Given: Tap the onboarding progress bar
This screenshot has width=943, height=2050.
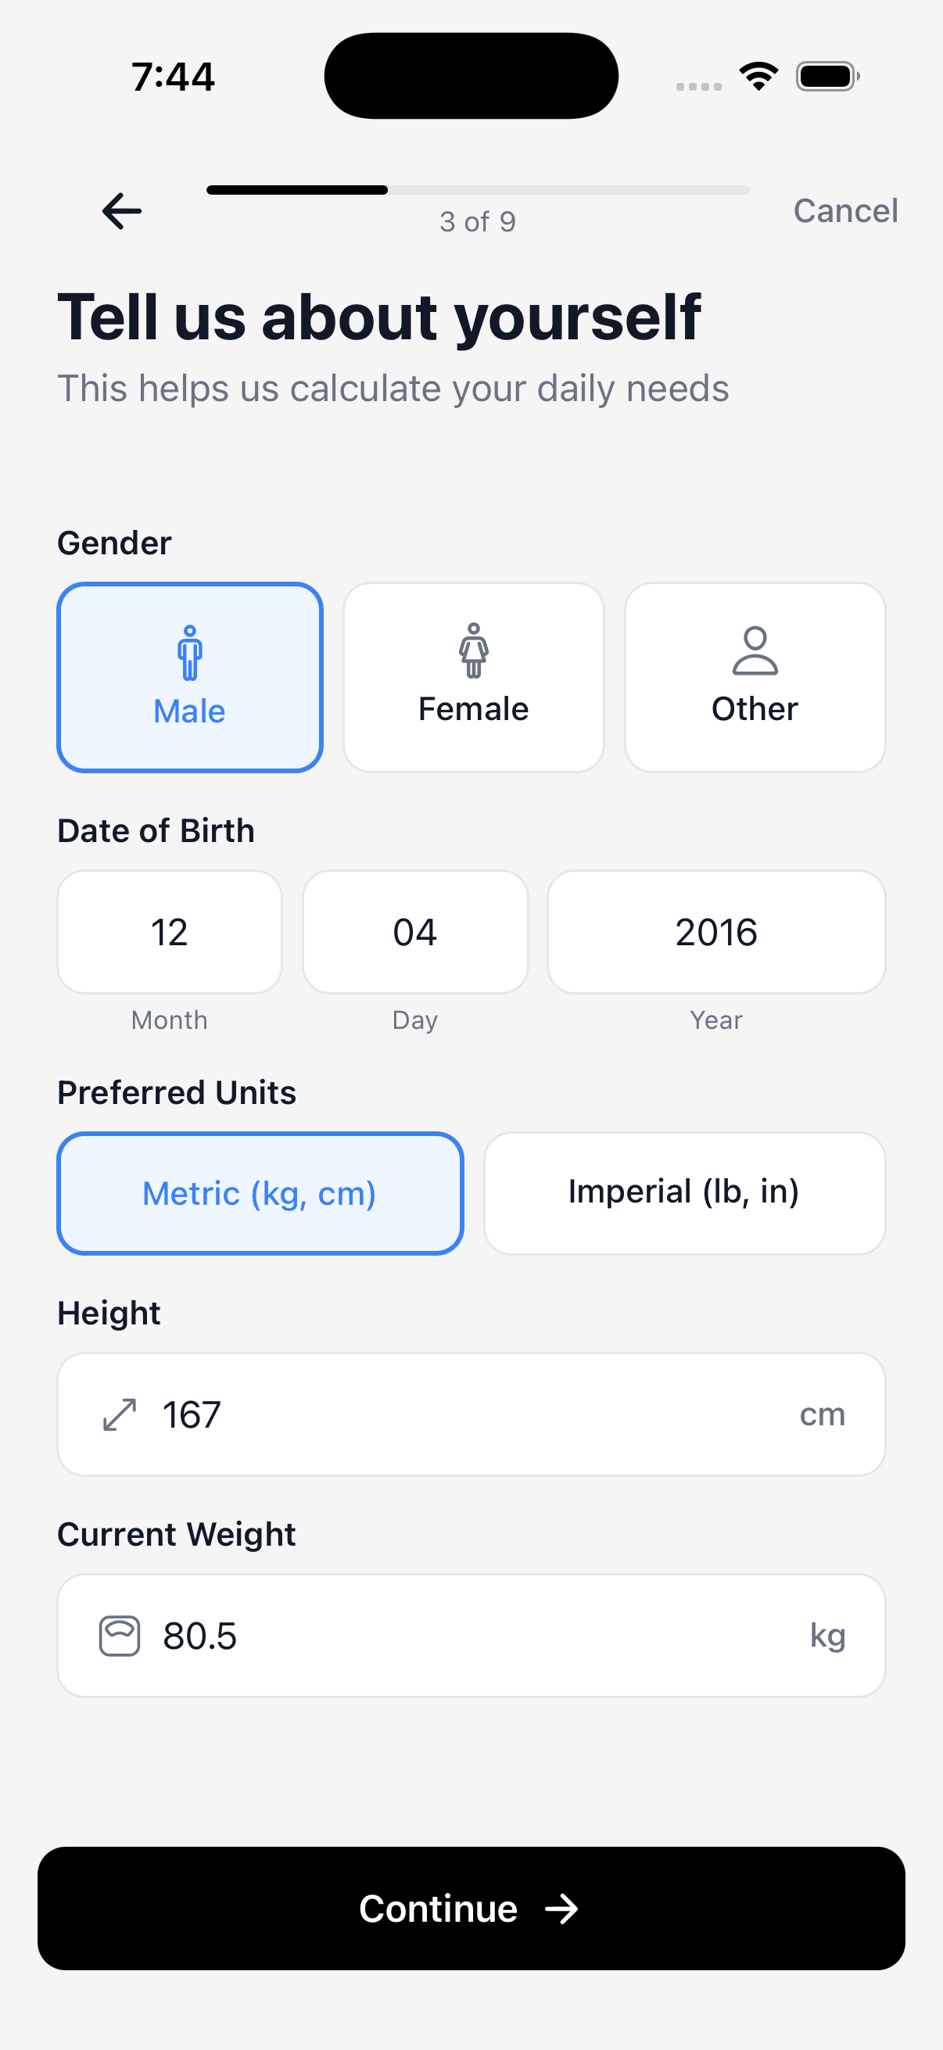Looking at the screenshot, I should 477,189.
